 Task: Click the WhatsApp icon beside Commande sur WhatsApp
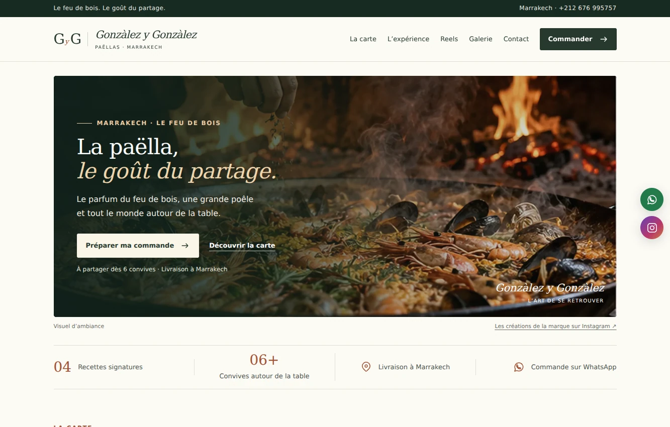click(x=519, y=367)
